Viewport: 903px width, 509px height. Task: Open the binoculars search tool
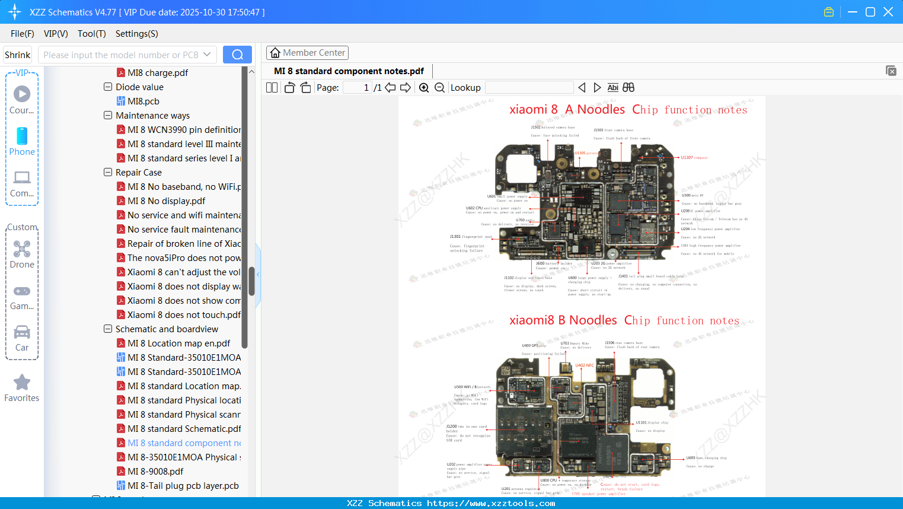click(628, 87)
